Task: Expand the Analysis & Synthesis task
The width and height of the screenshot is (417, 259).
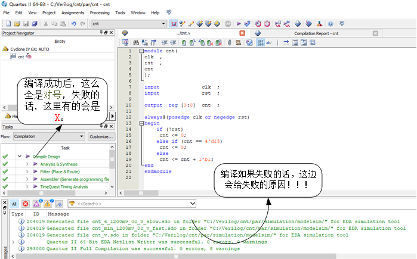Action: (27, 164)
